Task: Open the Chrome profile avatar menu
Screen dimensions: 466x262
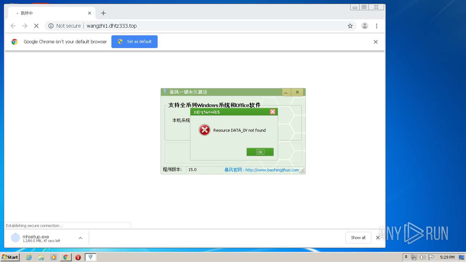Action: (x=364, y=26)
